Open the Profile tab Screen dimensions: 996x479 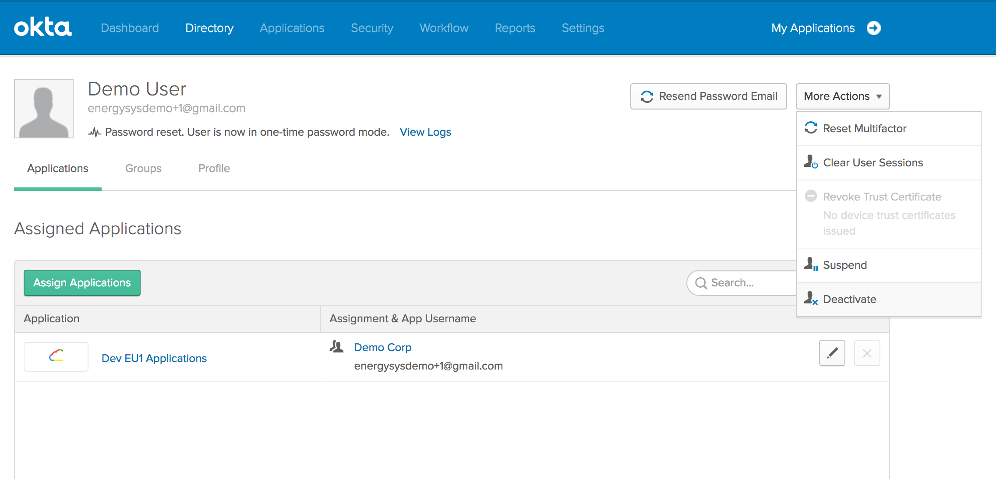214,169
